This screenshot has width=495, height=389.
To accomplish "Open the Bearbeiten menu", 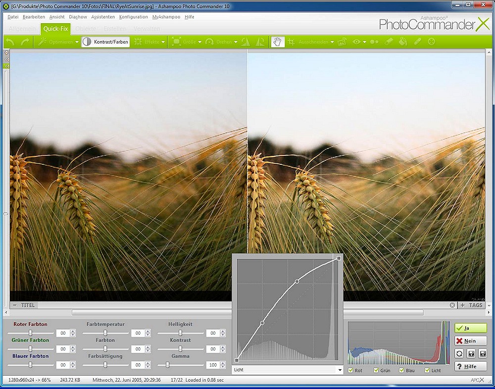I will click(x=34, y=17).
